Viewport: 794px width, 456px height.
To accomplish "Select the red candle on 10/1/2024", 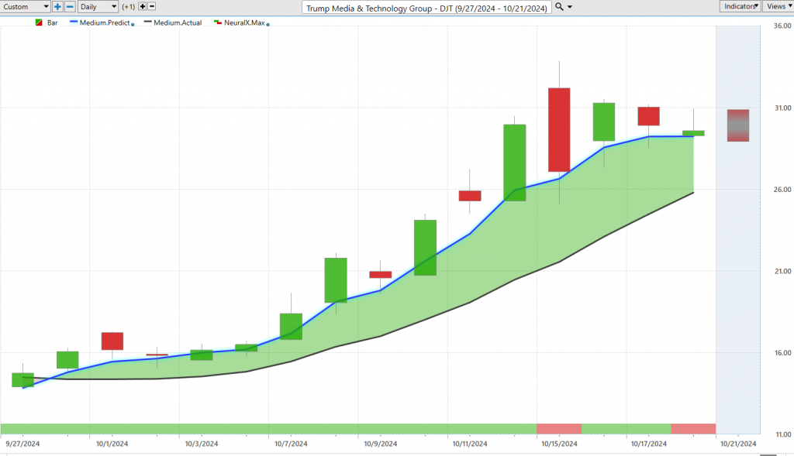I will [112, 341].
